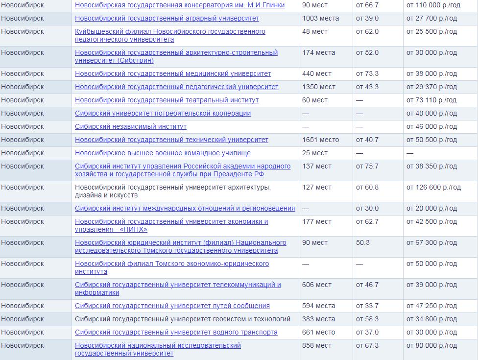Open Новосибирское высшее военное командное училище link
478x360 pixels.
[163, 153]
